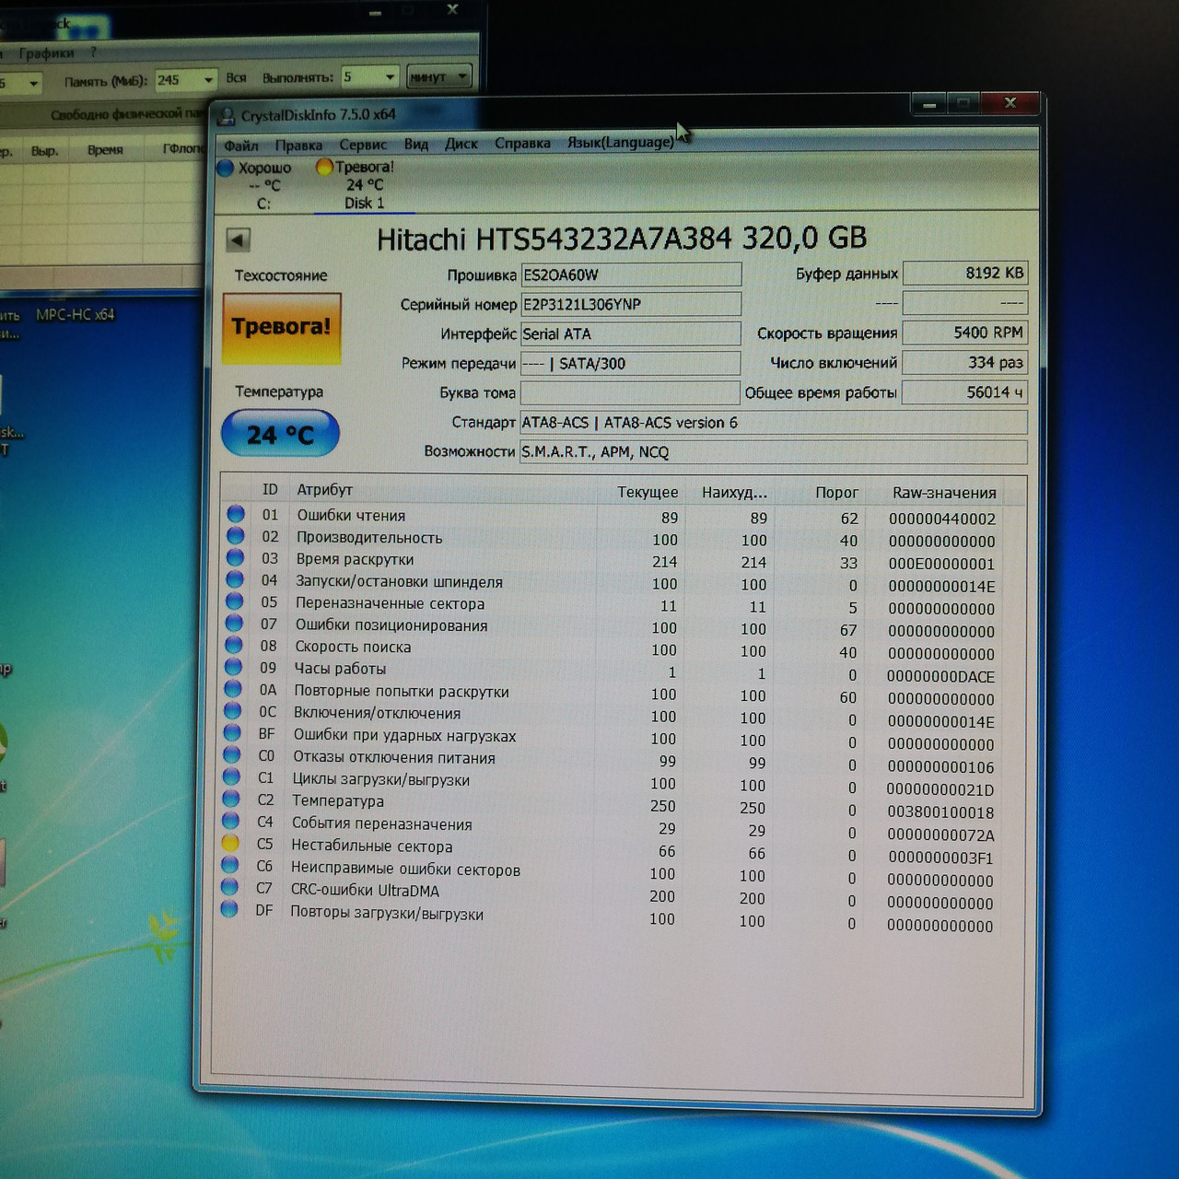This screenshot has width=1179, height=1179.
Task: Click the Raw-значения column header
Action: coord(943,493)
